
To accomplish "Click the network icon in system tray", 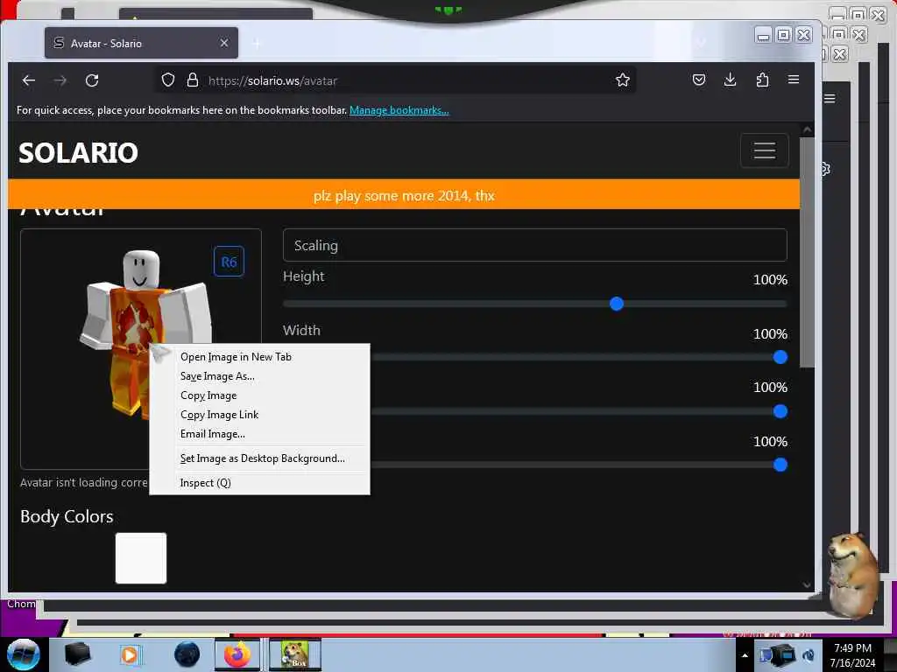I will 782,655.
